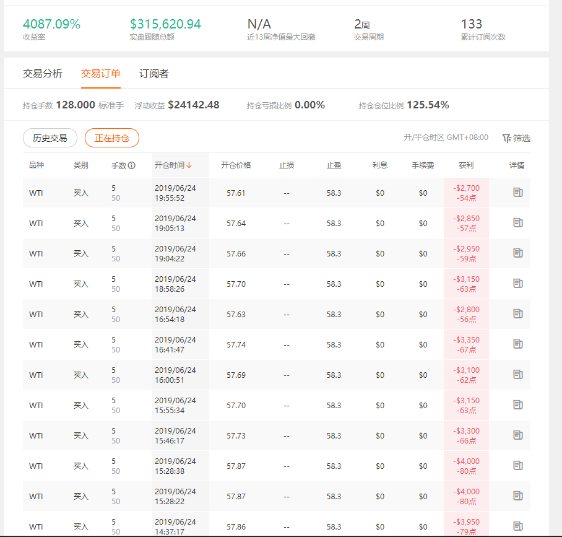This screenshot has width=562, height=537.
Task: Show details of the 15:55:34 order
Action: click(518, 405)
